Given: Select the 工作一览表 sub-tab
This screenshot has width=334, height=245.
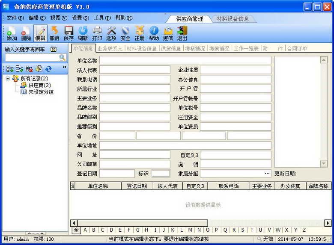Looking at the screenshot, I should (x=246, y=48).
